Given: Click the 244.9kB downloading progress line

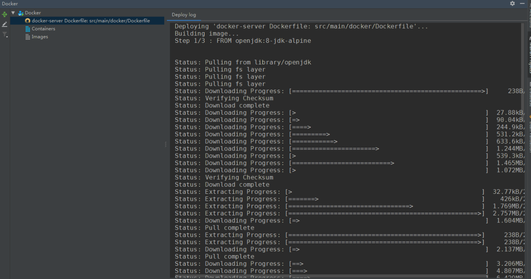Looking at the screenshot, I should [350, 127].
